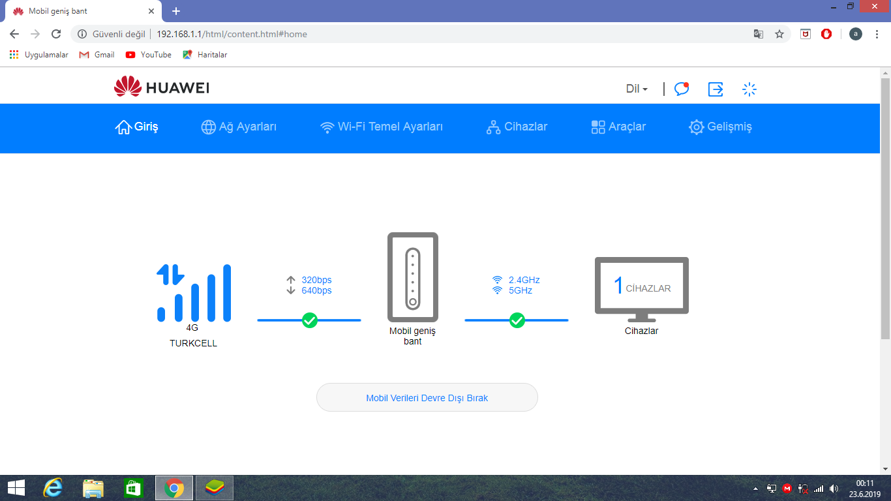891x501 pixels.
Task: Click the monitor icon showing 1 CİHAZLAR
Action: [642, 289]
